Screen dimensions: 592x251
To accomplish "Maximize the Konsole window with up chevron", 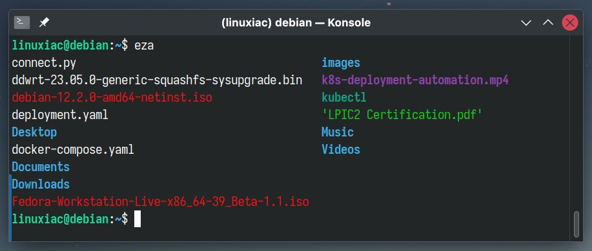I will pyautogui.click(x=548, y=23).
